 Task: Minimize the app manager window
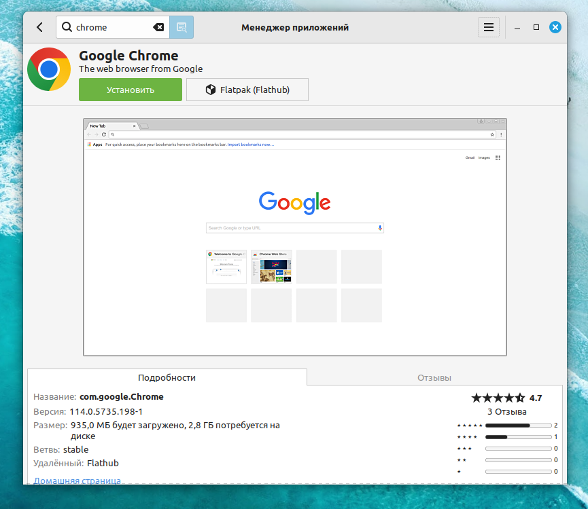[517, 27]
